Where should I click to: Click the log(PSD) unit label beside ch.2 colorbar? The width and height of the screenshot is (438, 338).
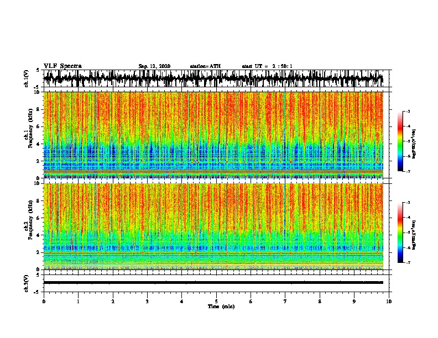415,235
